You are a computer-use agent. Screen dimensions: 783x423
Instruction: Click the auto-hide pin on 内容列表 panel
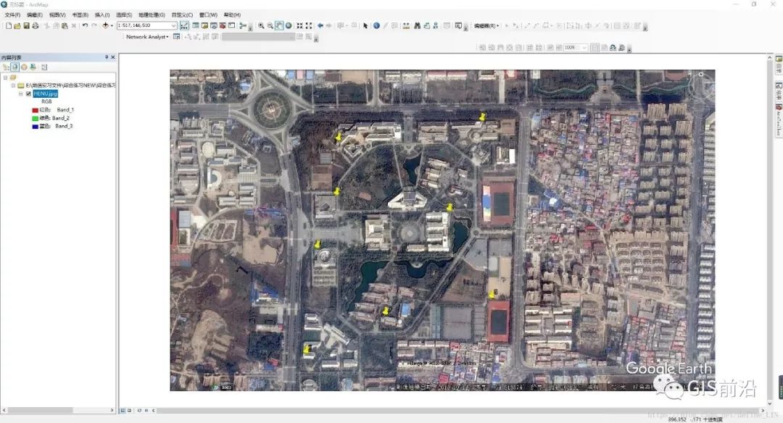(106, 56)
